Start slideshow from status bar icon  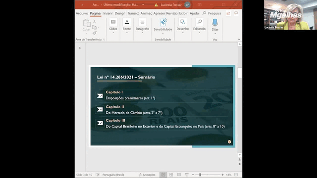[187, 175]
